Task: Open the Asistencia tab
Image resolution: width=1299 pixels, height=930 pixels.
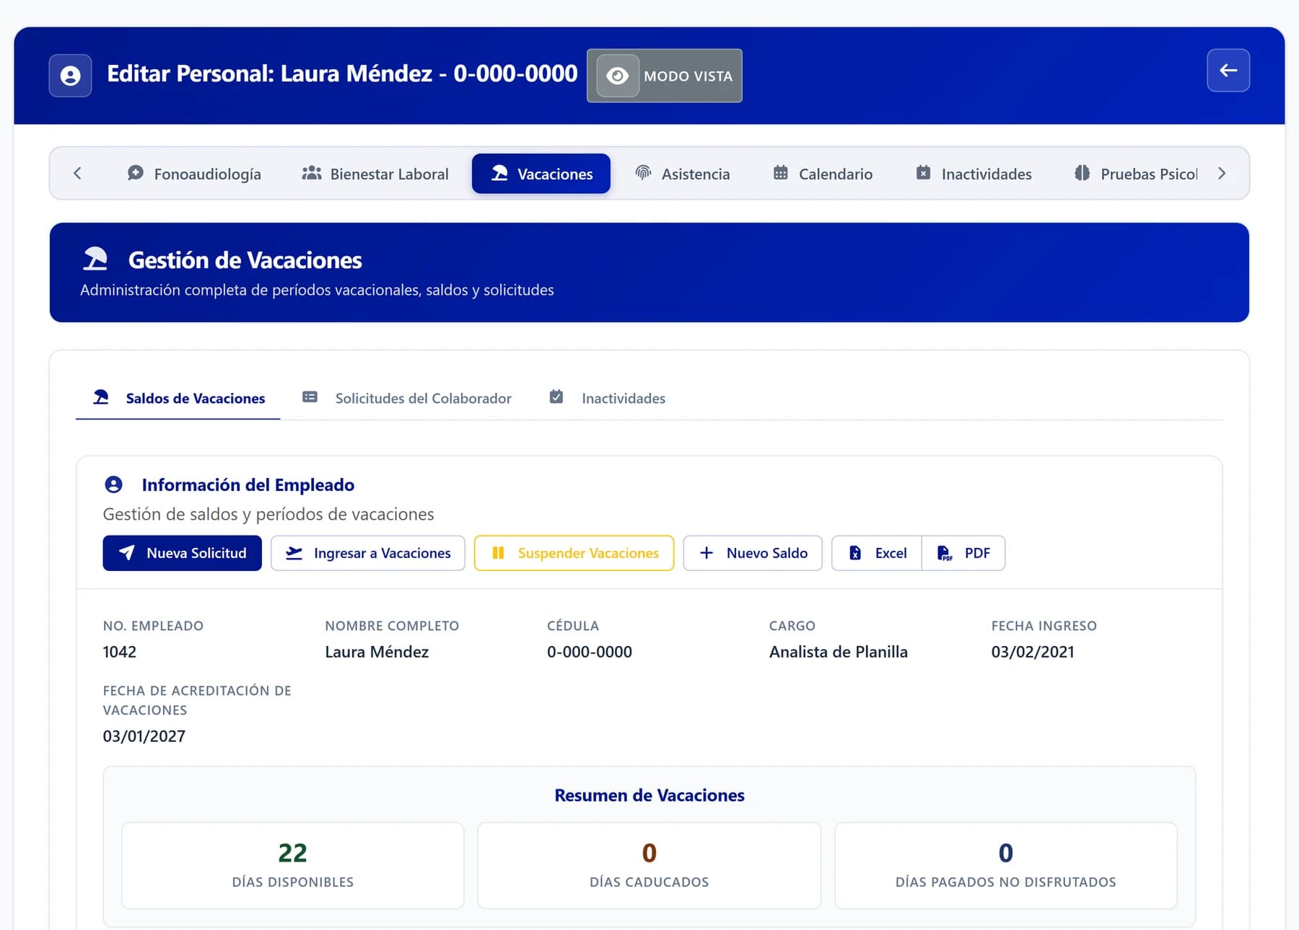Action: [682, 174]
